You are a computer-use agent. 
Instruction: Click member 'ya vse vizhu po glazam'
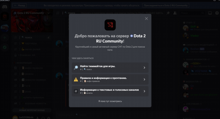[x=200, y=94]
